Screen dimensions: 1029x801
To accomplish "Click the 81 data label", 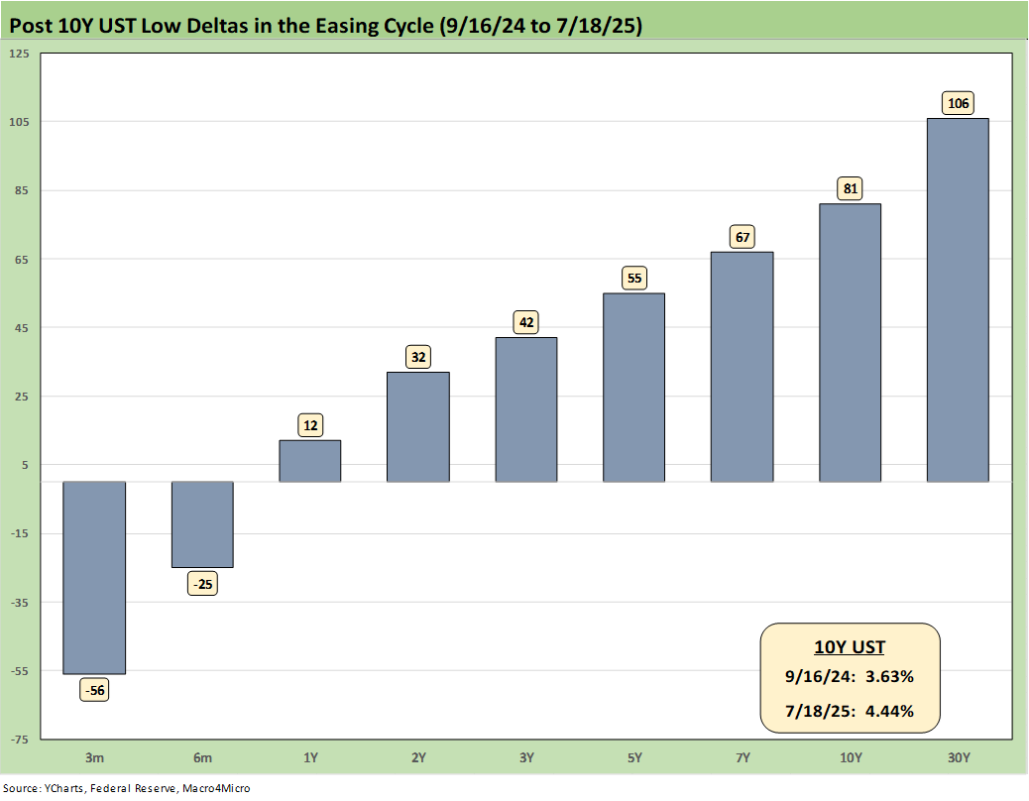I will [x=851, y=189].
